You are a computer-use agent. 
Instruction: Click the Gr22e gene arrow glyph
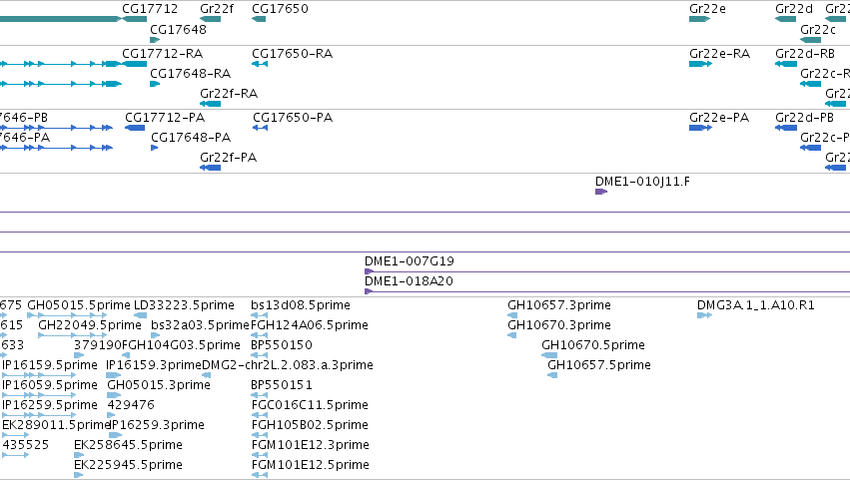tap(699, 20)
